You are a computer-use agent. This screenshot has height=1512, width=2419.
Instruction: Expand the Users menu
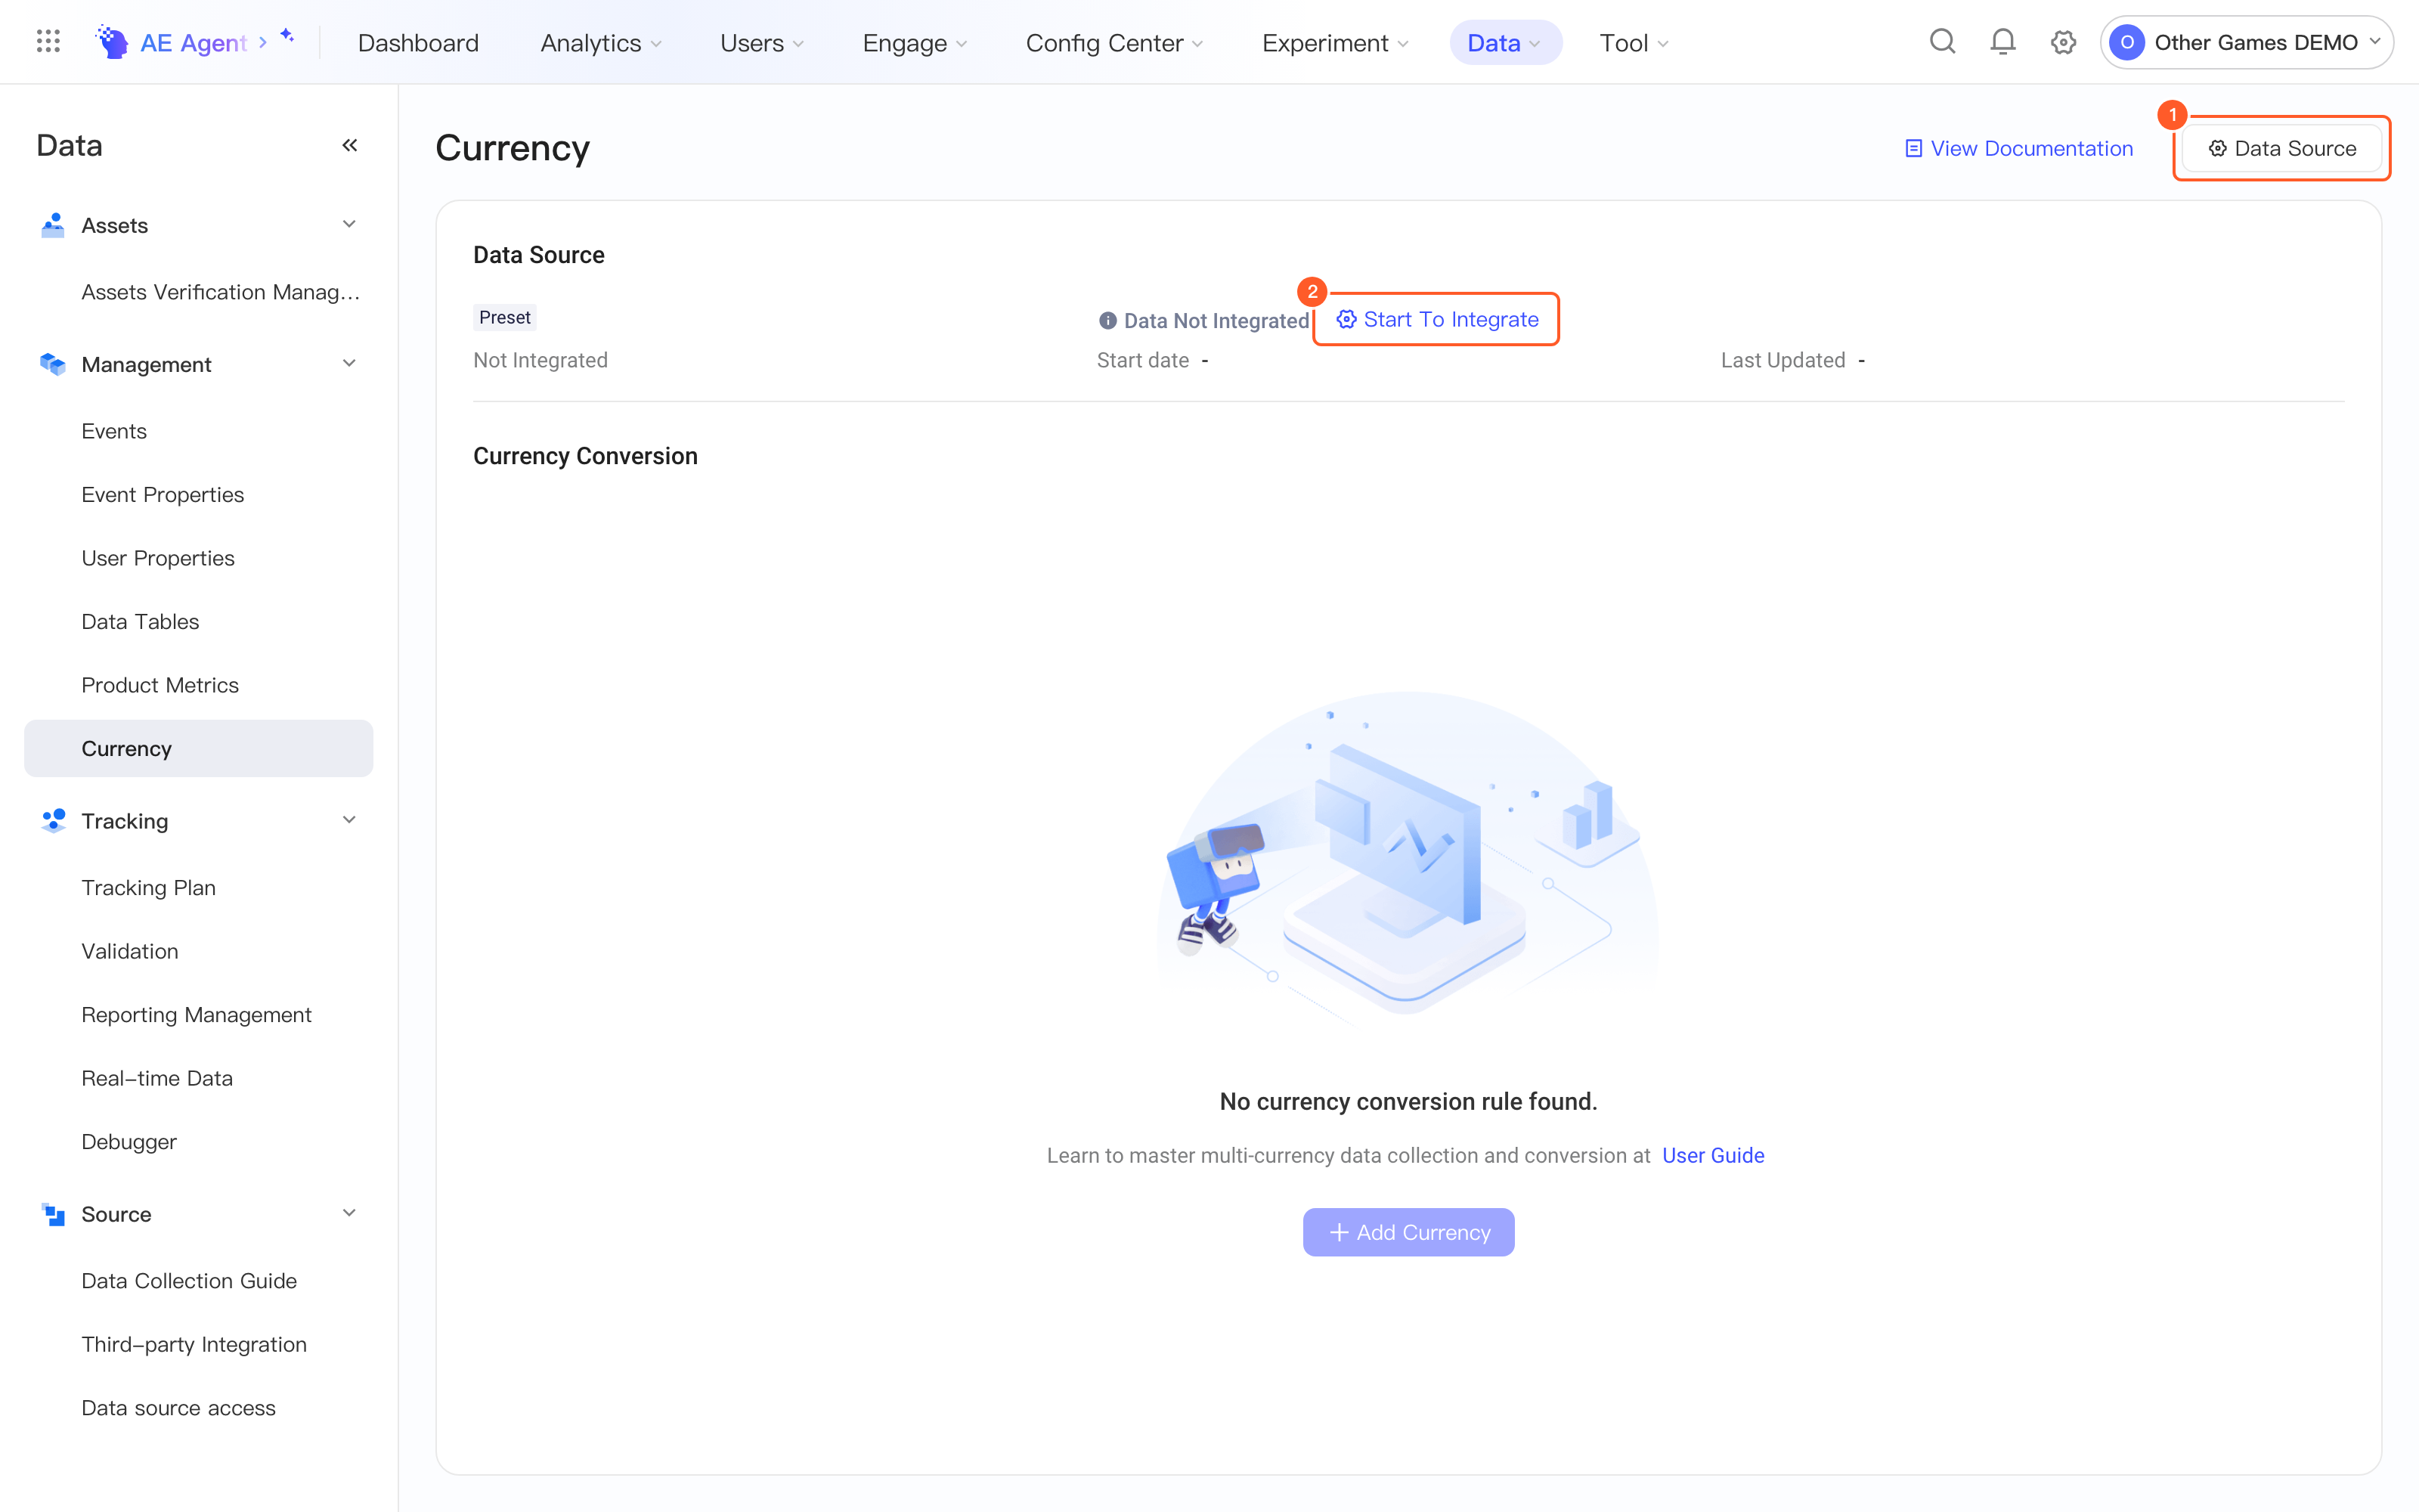[x=762, y=43]
